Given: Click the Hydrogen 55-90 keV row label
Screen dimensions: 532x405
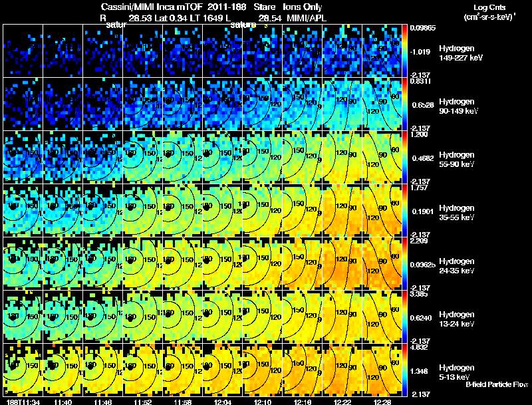Looking at the screenshot, I should pos(457,160).
